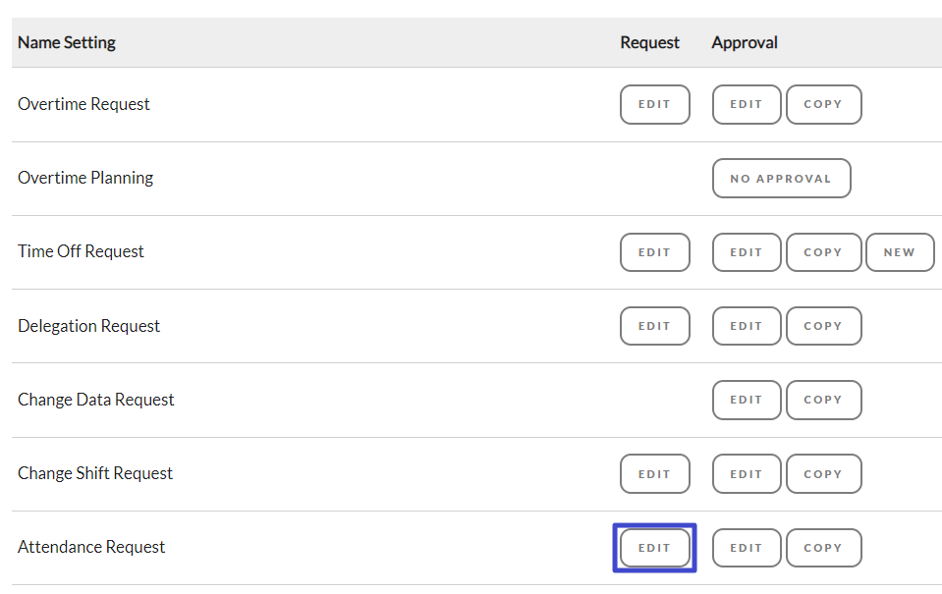Screen dimensions: 942x594
Task: Edit the Change Shift Request request setting
Action: 655,474
